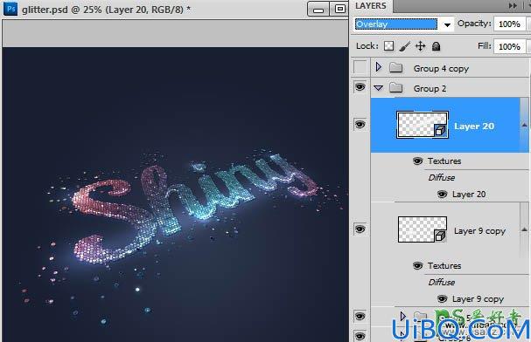Click the selected Layer 20 name
Viewport: 531px width, 342px height.
pyautogui.click(x=474, y=127)
